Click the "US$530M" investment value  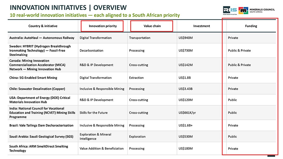(186, 137)
